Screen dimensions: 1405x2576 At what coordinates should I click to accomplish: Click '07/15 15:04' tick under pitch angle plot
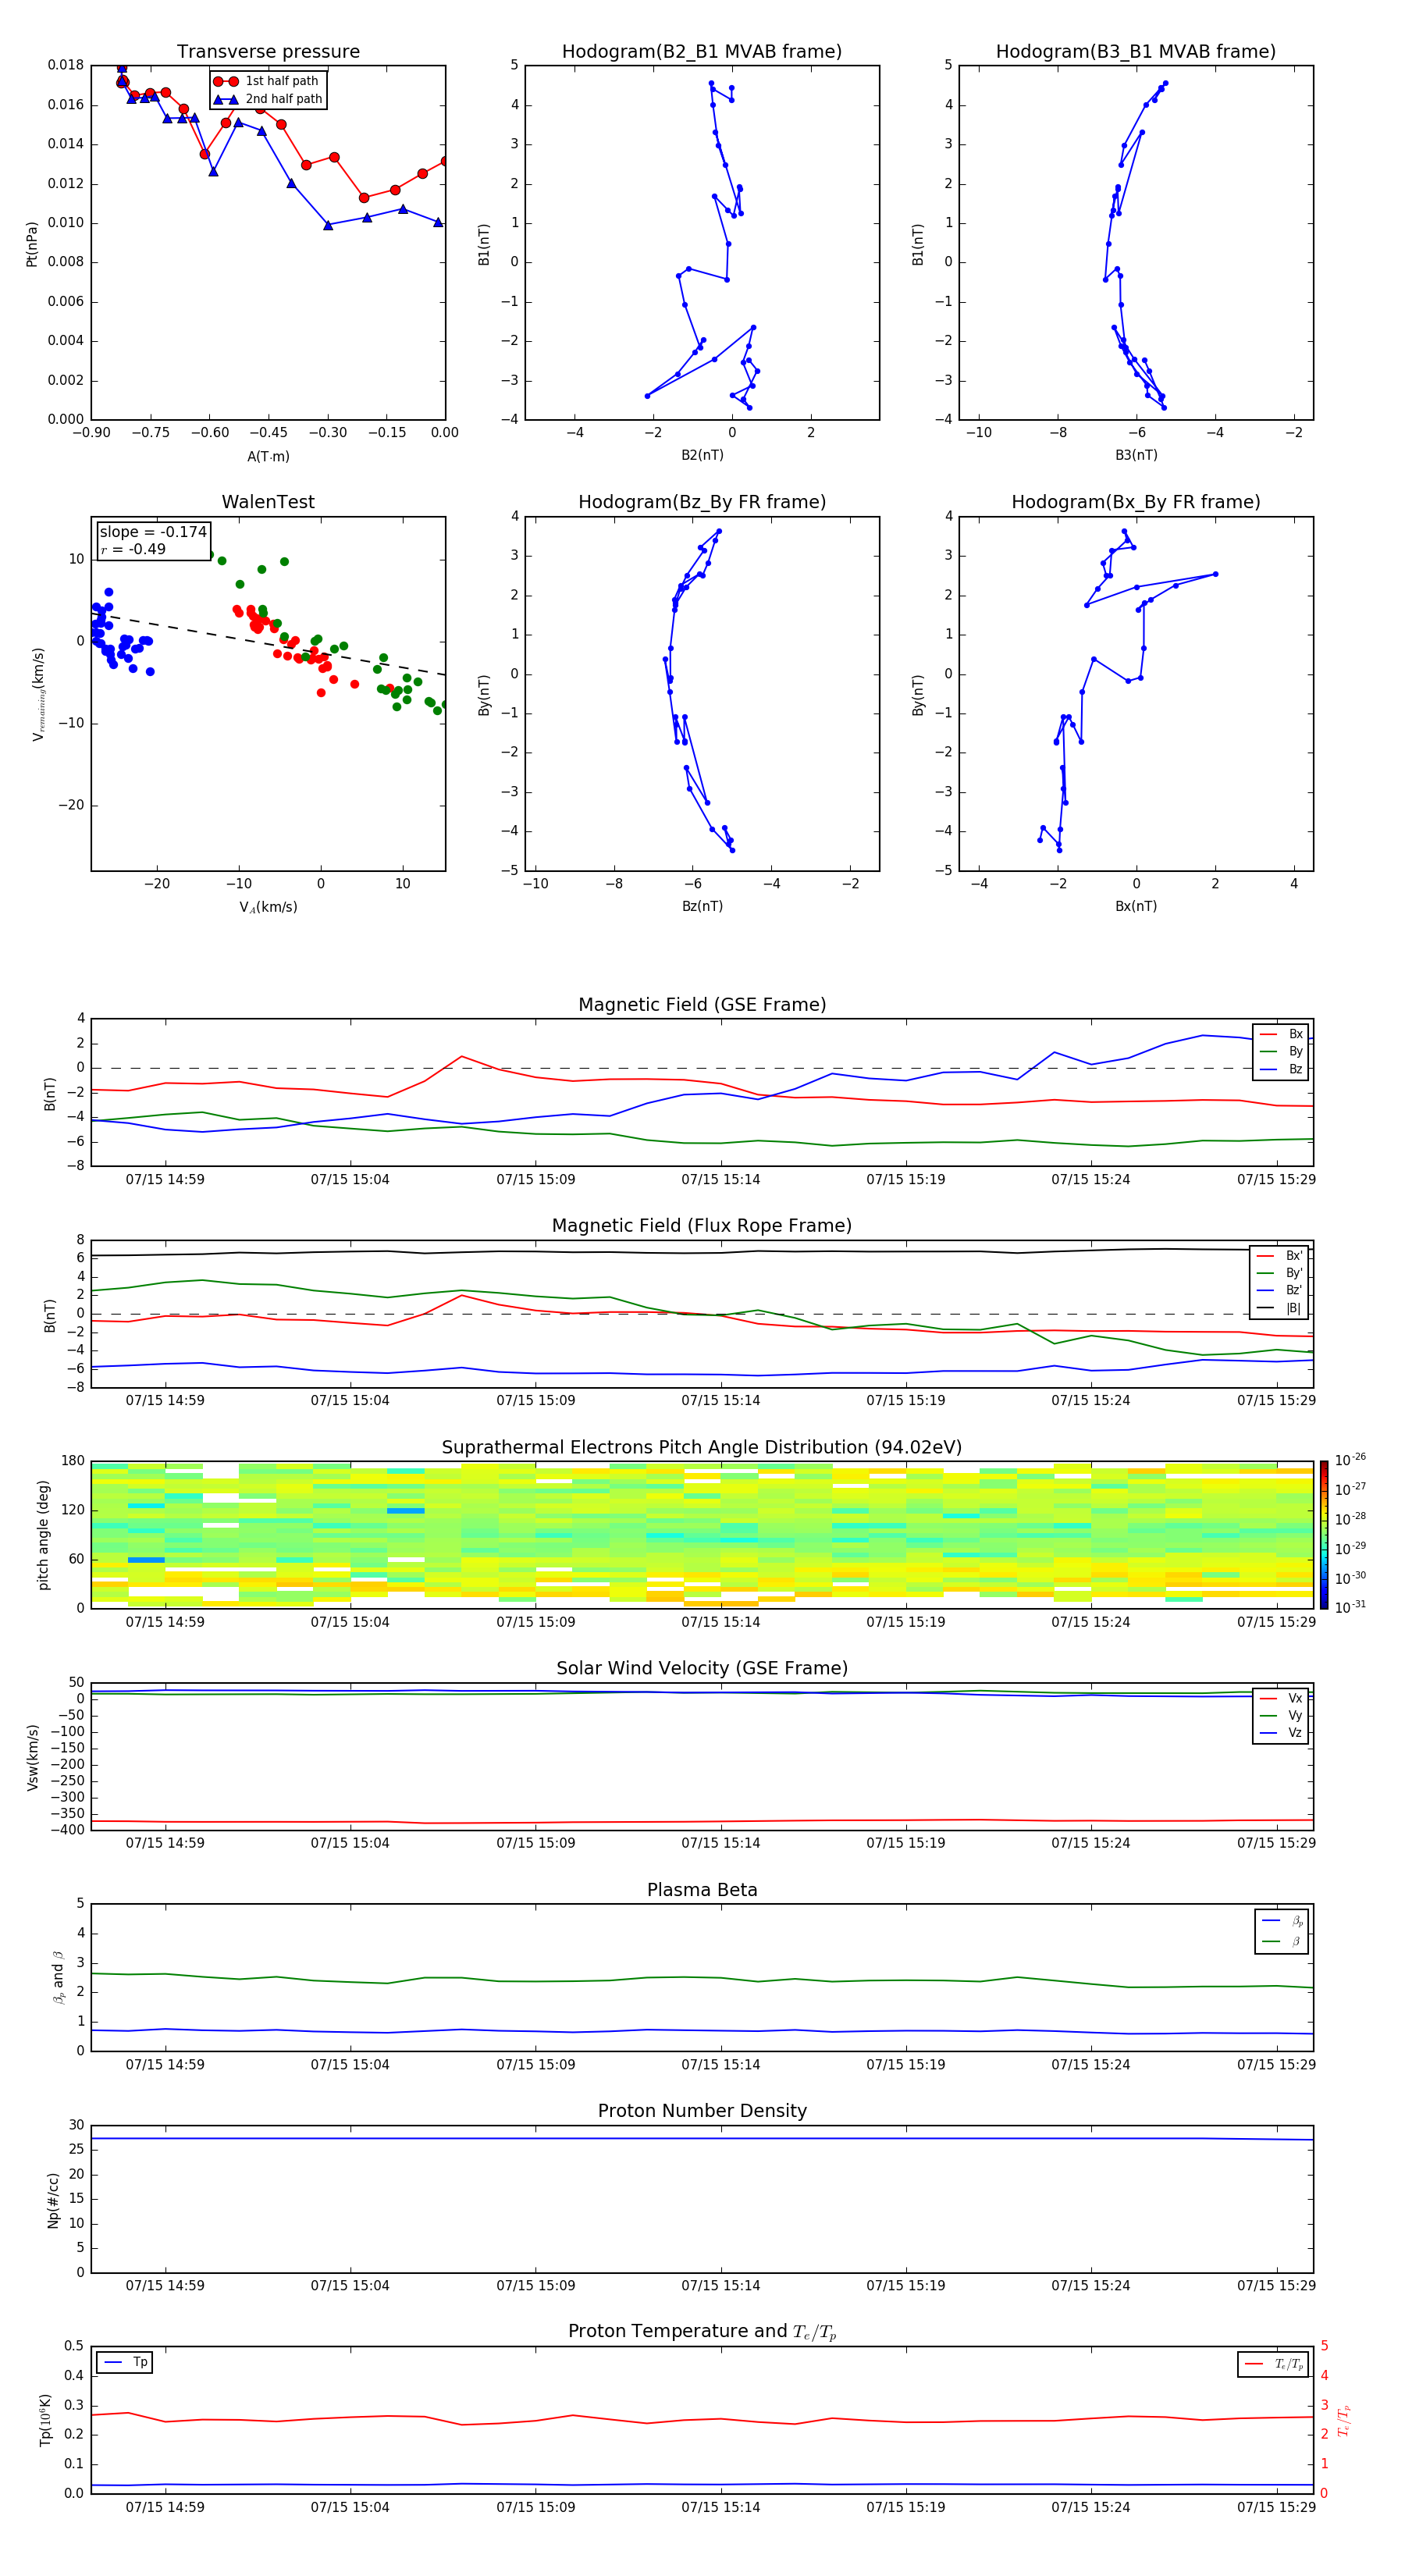click(350, 1622)
